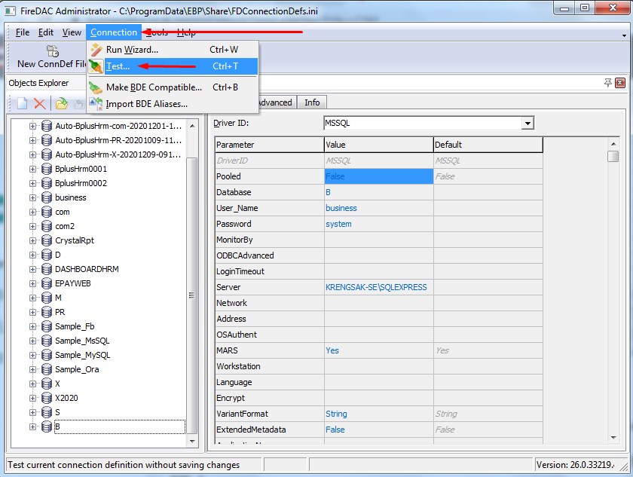Image resolution: width=633 pixels, height=477 pixels.
Task: Click the parameter grid scrollbar thumb
Action: (x=613, y=156)
